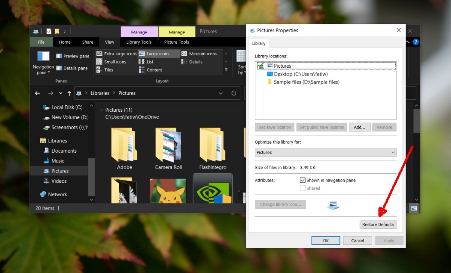
Task: Click the Restore Defaults button
Action: [378, 224]
